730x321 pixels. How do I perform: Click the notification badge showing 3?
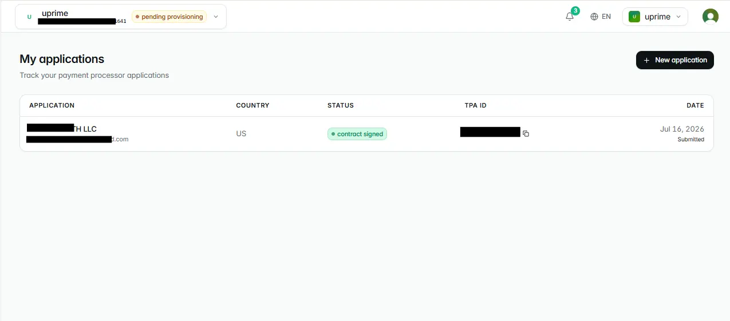point(575,11)
